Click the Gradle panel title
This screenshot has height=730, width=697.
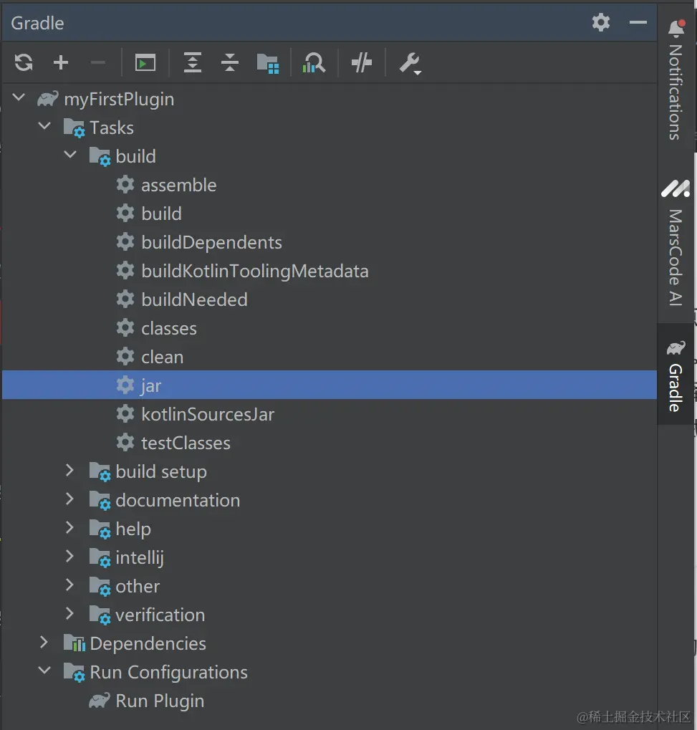click(37, 23)
